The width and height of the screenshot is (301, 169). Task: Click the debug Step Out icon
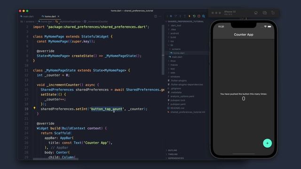coord(185,16)
